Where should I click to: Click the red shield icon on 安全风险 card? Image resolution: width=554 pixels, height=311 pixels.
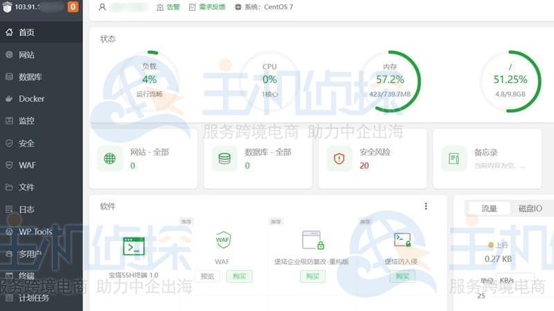click(339, 159)
